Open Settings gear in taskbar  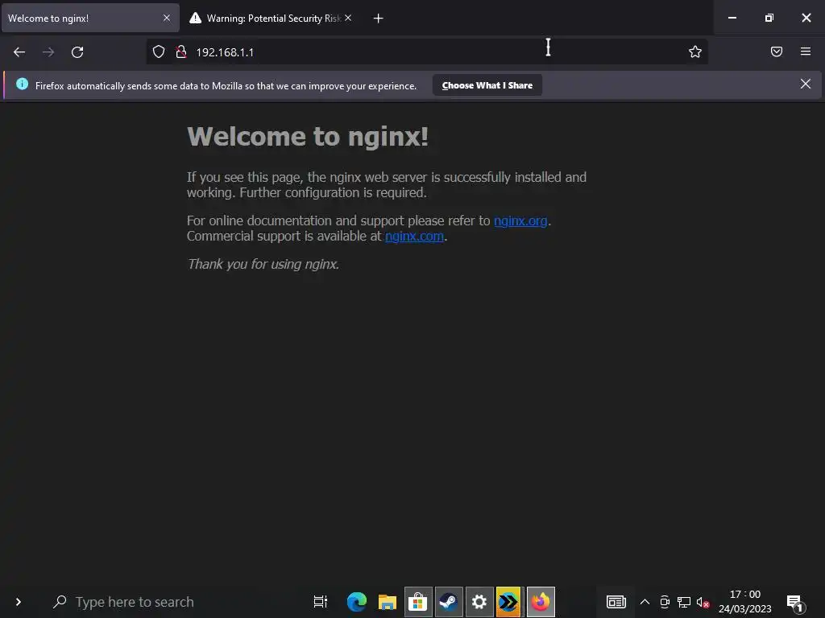(479, 602)
